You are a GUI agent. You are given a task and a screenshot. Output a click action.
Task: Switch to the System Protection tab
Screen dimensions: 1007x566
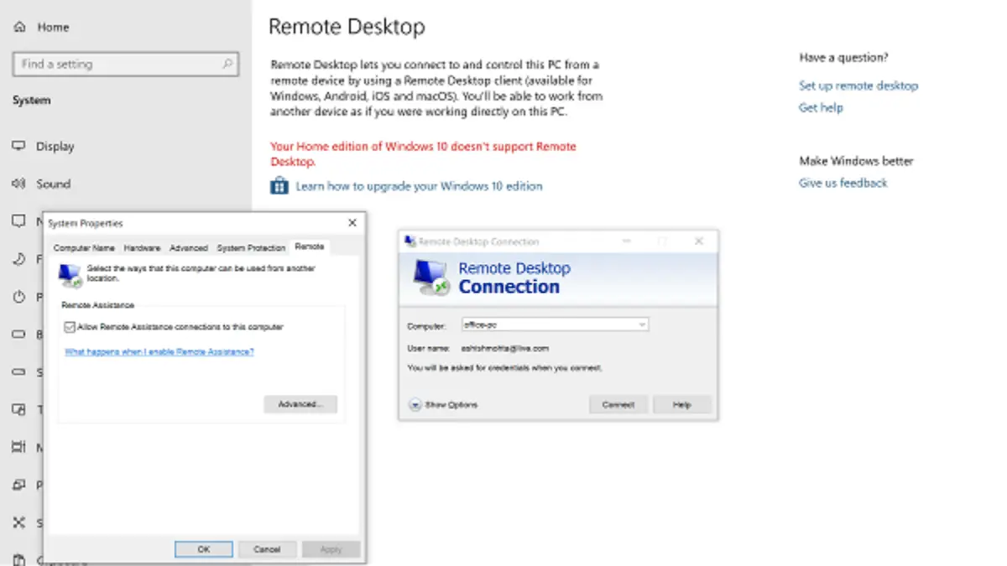click(251, 248)
